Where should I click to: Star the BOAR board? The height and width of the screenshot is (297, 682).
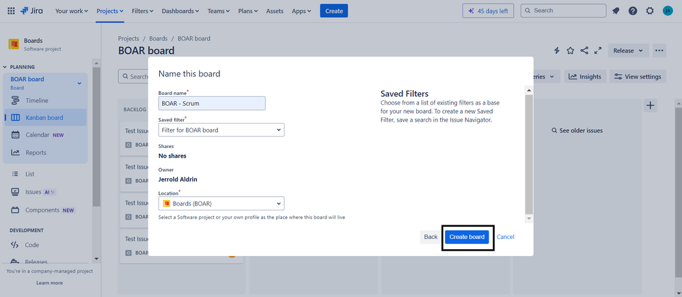coord(570,51)
